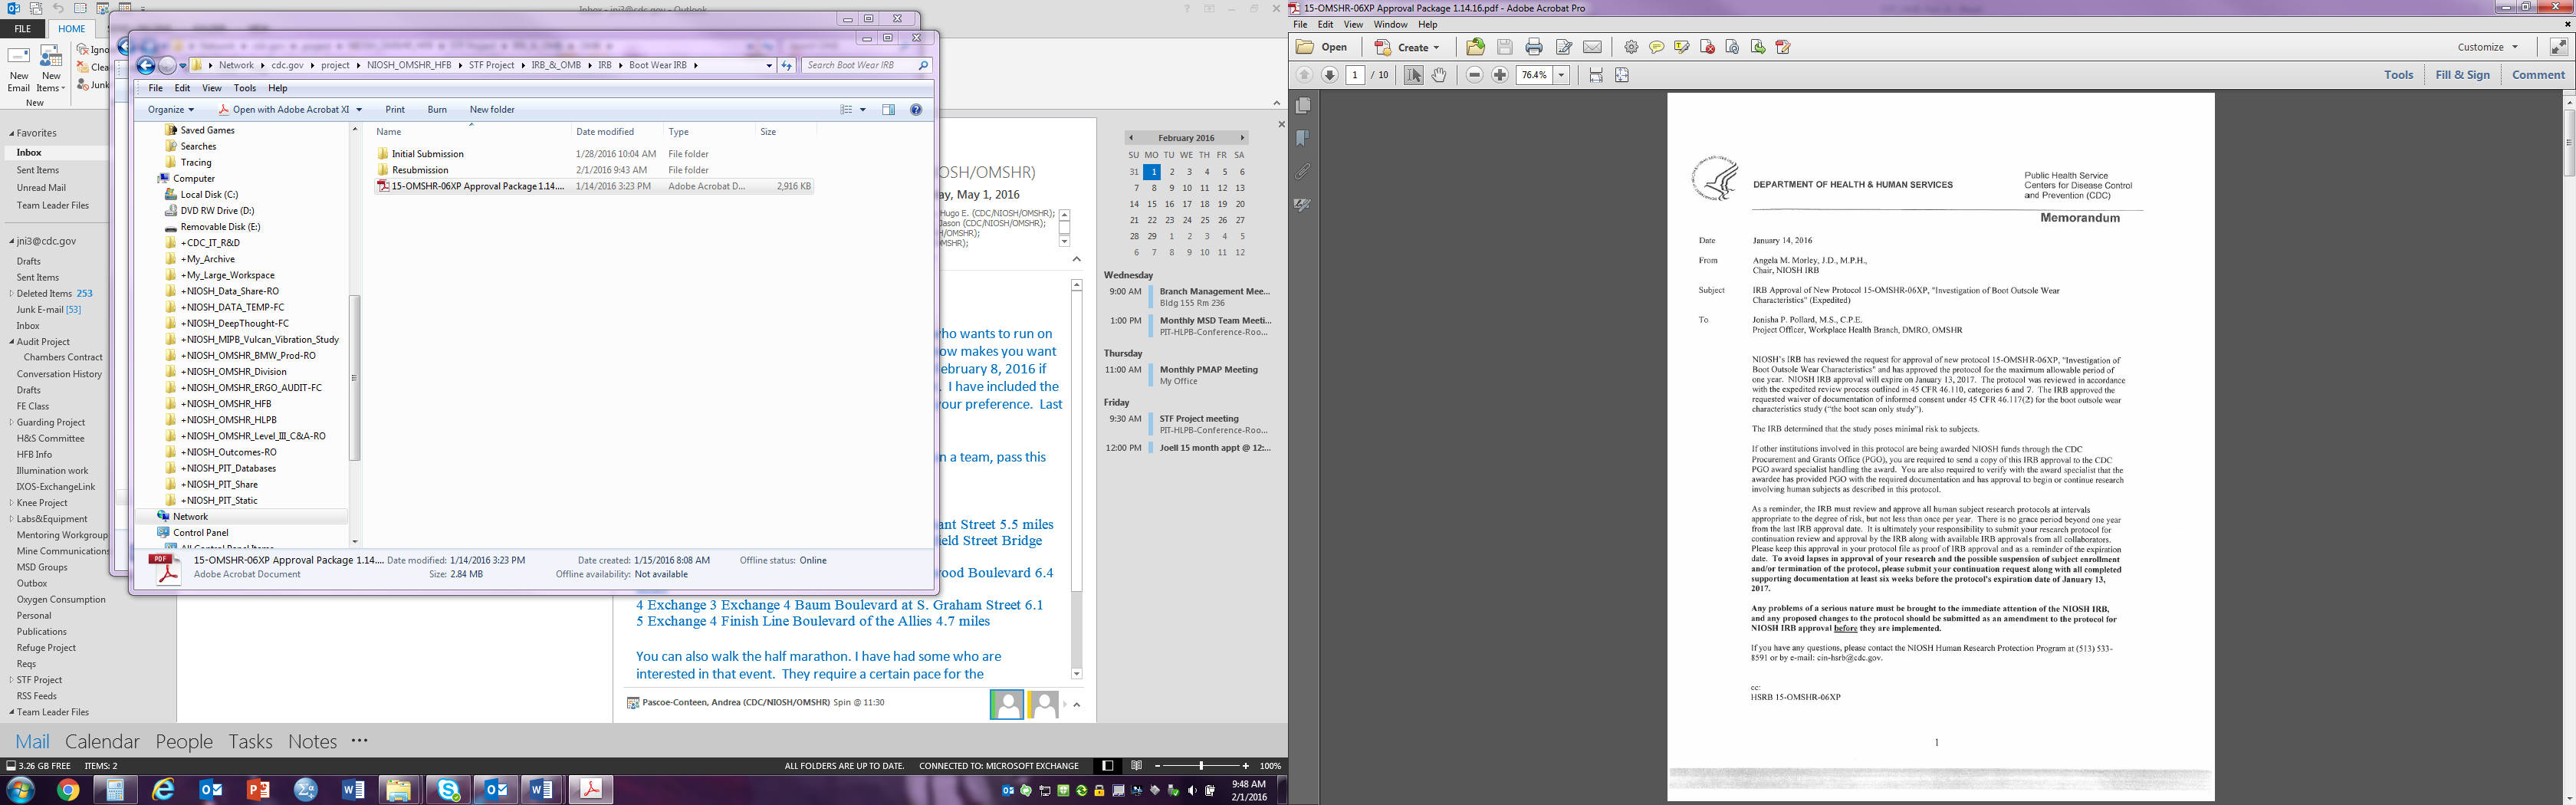Switch to Calendar in Outlook navigation
Image resolution: width=2576 pixels, height=805 pixels.
[102, 741]
